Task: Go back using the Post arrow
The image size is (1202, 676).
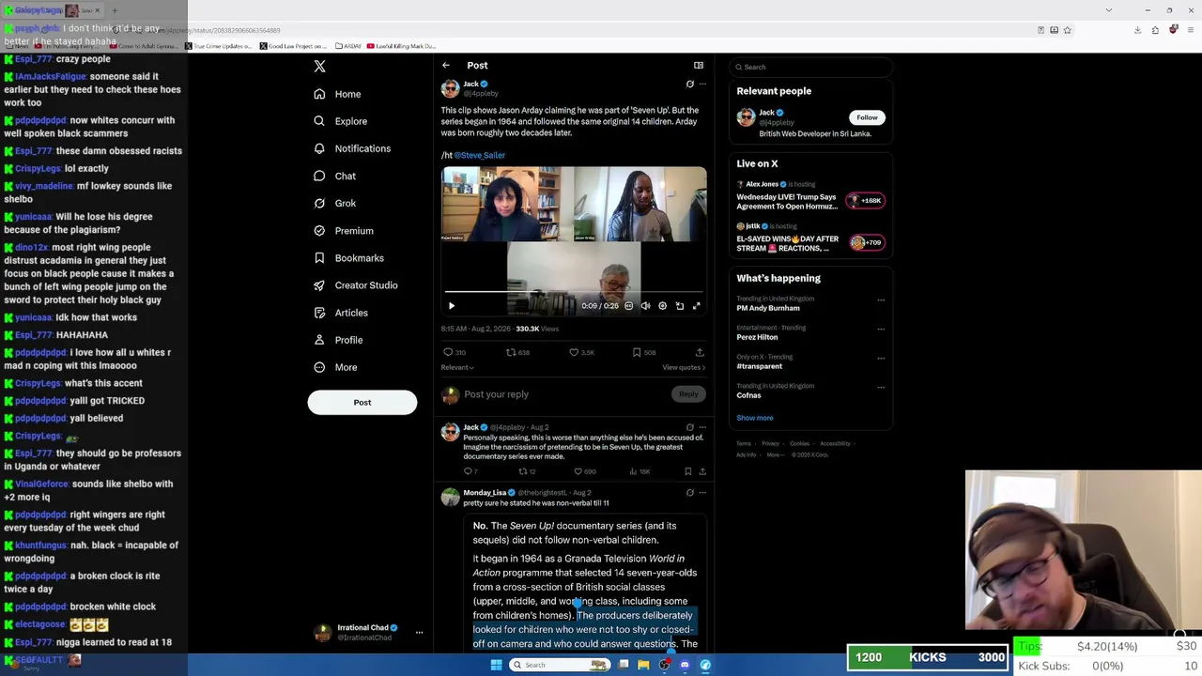Action: click(x=446, y=66)
